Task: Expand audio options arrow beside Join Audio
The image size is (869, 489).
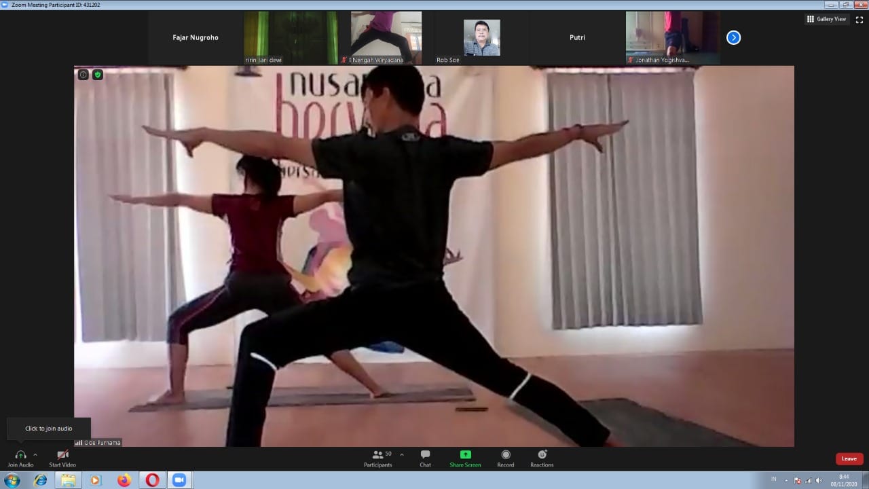Action: point(35,455)
